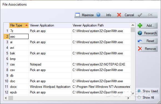Screen dimensions: 161x104
Task: Click the blue question mark Info icon
Action: (x=98, y=15)
